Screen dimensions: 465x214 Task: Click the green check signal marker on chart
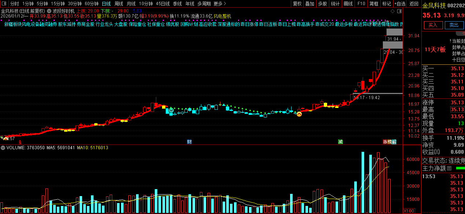tap(171, 109)
